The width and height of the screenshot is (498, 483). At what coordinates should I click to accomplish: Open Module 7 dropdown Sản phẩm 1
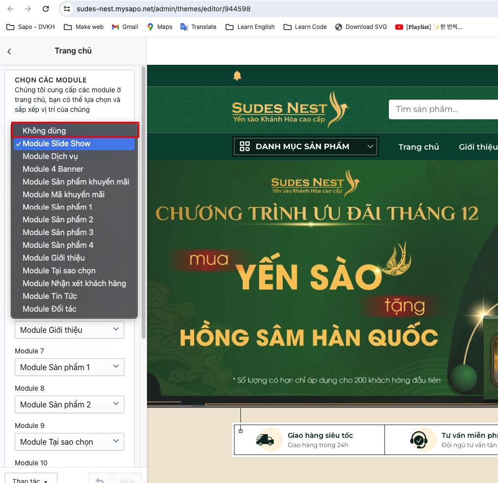(x=69, y=367)
